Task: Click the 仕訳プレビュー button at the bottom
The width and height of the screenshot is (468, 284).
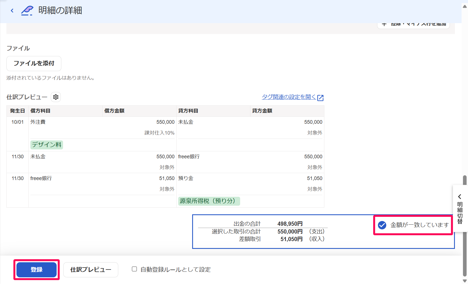Action: (x=91, y=270)
